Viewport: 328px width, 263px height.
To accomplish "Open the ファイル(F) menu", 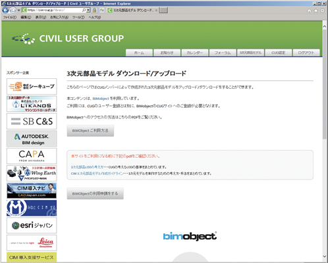I will point(9,17).
